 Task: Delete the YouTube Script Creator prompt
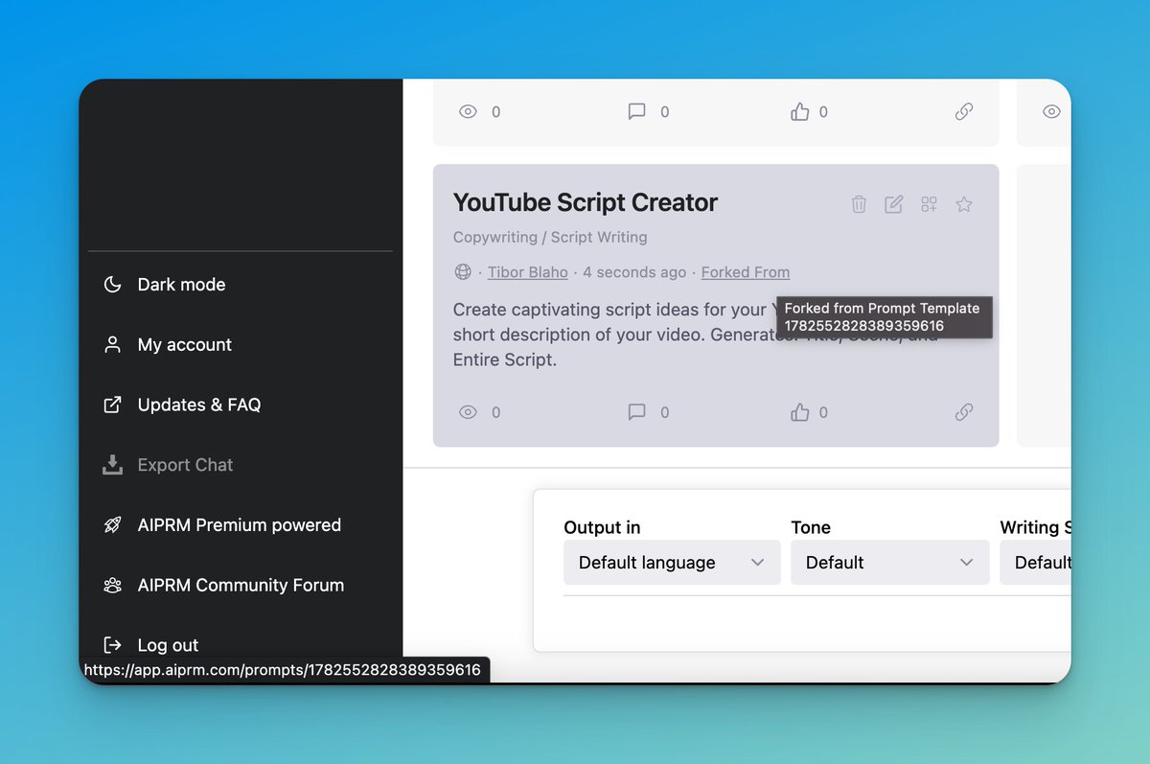858,203
